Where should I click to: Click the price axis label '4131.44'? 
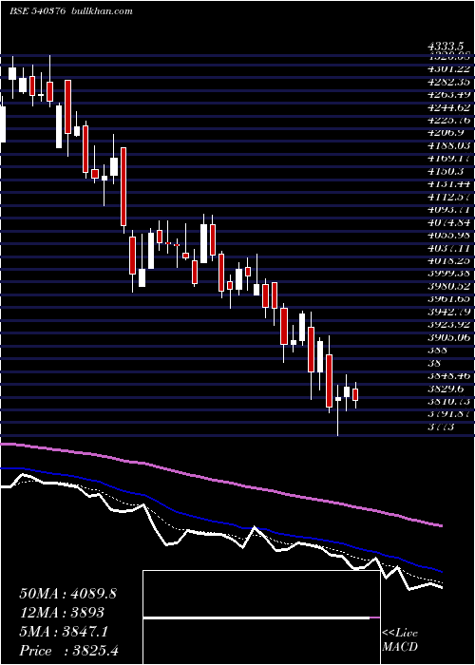[448, 183]
